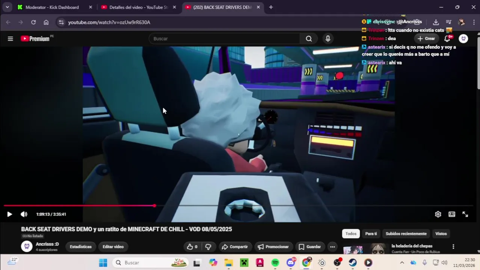Open Discord from taskbar
Viewport: 480px width, 270px height.
(291, 262)
